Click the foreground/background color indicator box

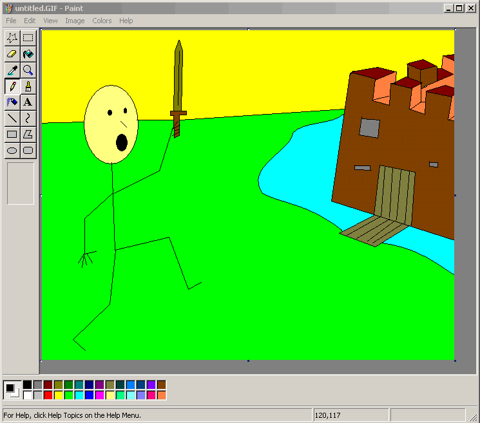click(x=12, y=390)
